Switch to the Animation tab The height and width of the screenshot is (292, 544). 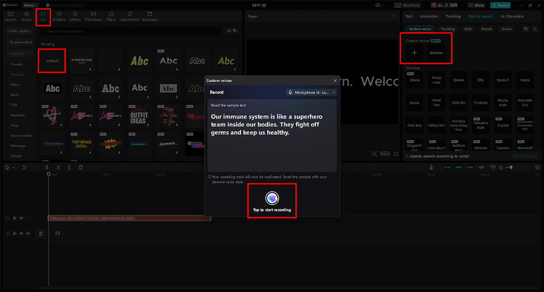pyautogui.click(x=429, y=17)
